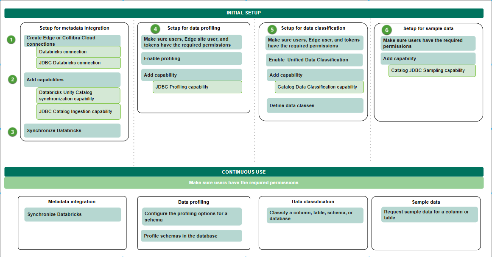Viewport: 492px width, 257px height.
Task: Click the 'CONTINUOUS USE' header bar
Action: (244, 172)
